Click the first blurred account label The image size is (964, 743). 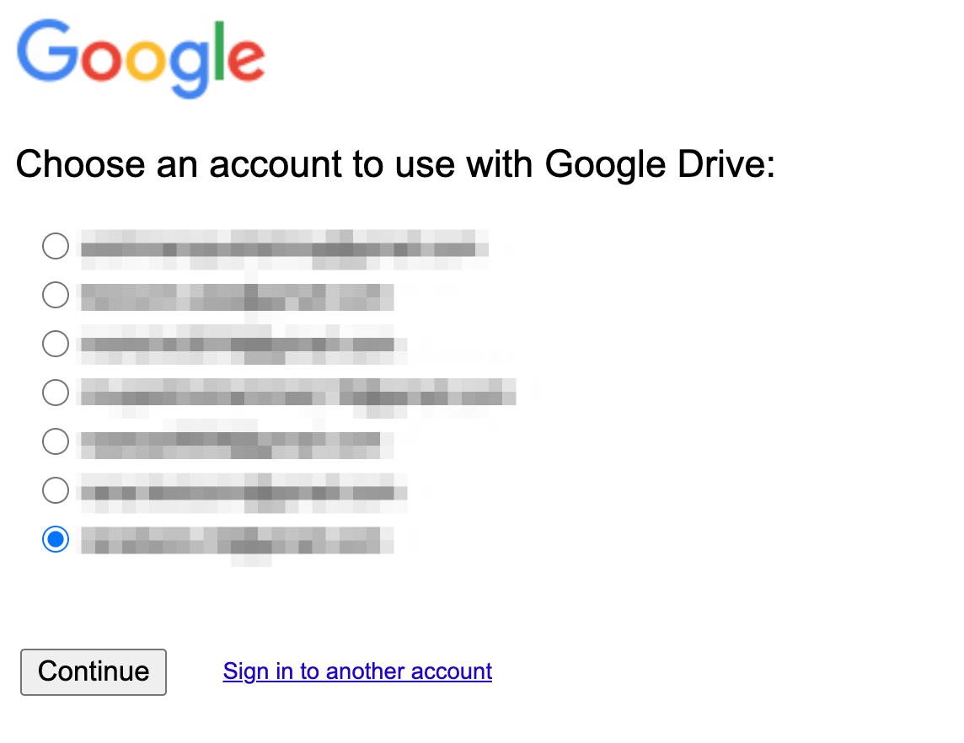tap(285, 249)
